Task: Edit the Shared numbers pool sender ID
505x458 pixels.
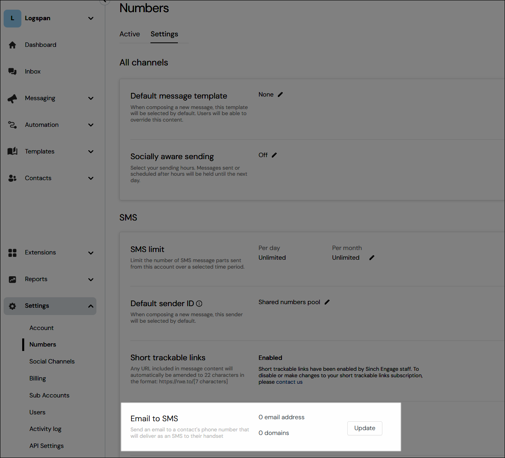Action: click(327, 302)
